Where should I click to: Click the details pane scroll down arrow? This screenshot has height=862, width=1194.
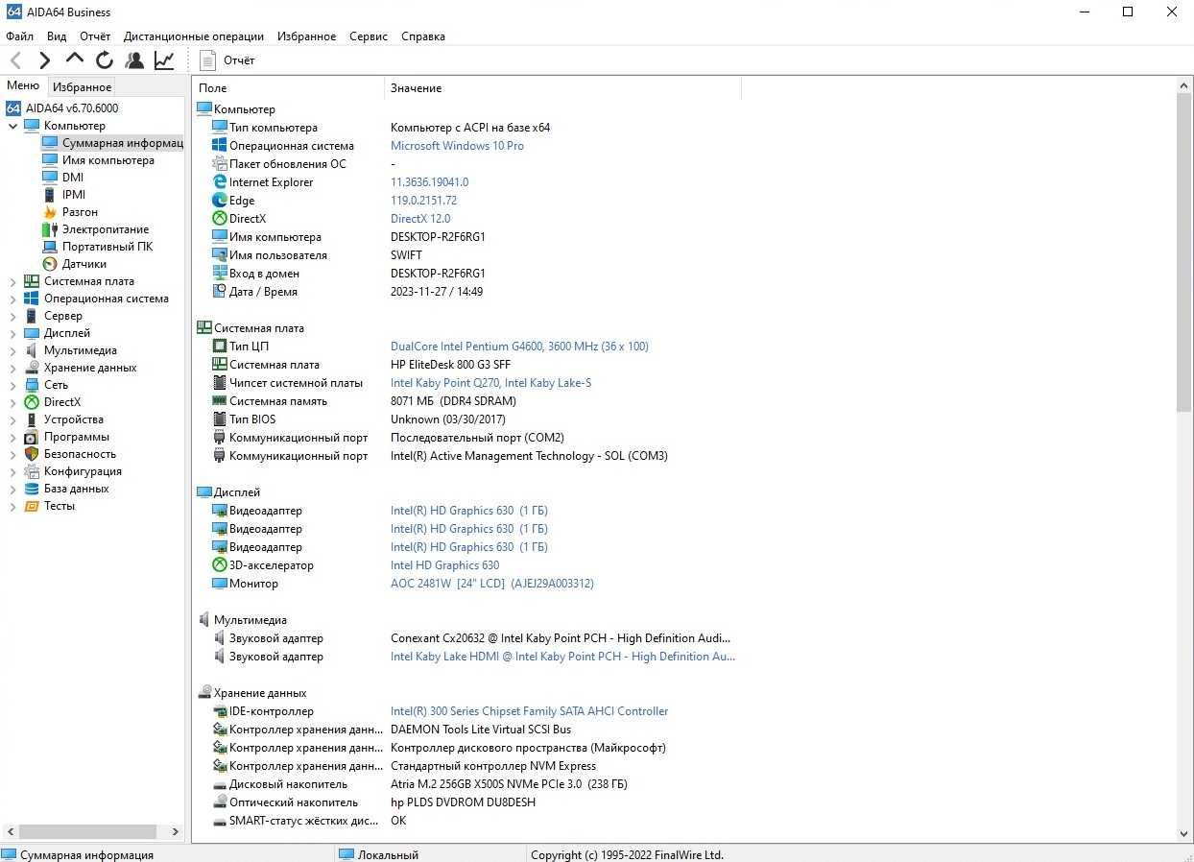[x=1184, y=834]
